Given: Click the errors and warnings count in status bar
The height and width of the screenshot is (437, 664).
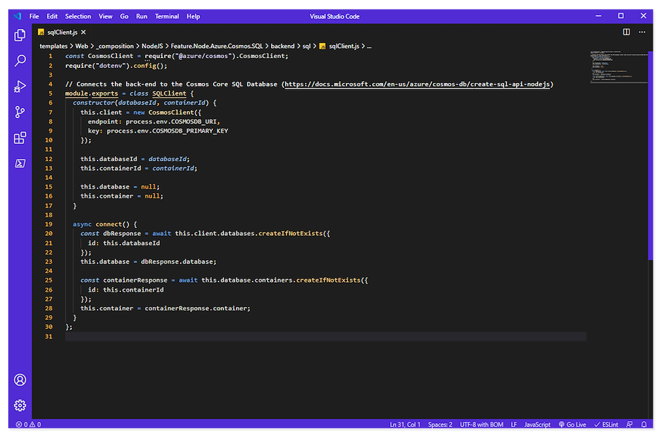Looking at the screenshot, I should [28, 425].
